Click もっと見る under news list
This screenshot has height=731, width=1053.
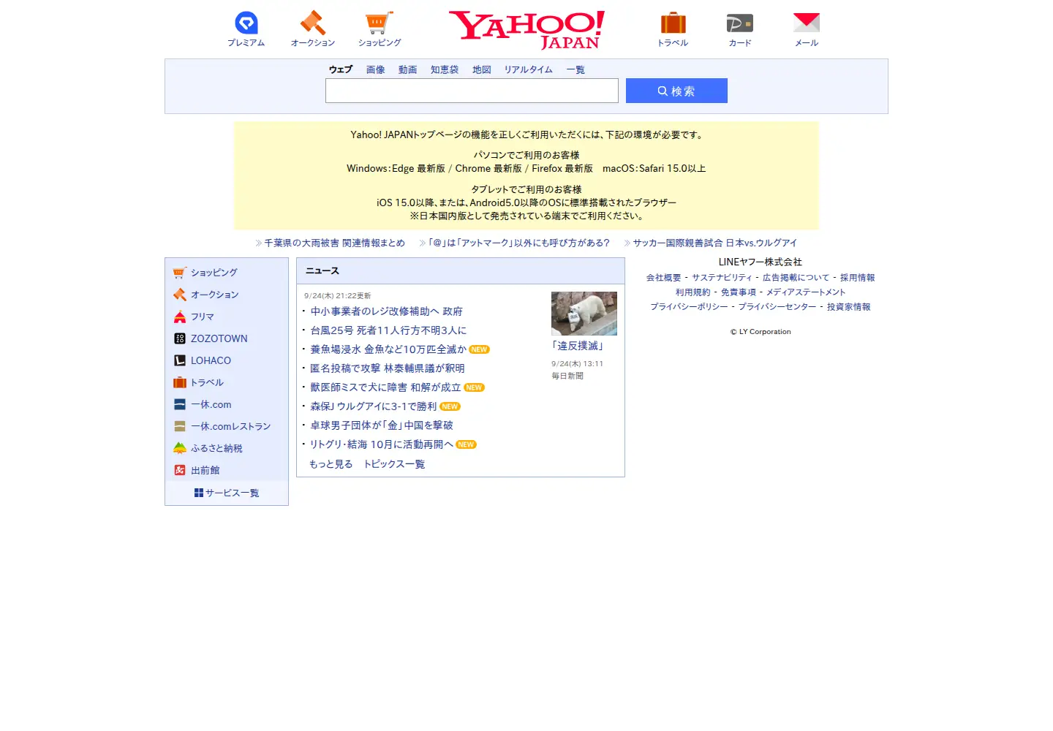point(331,464)
